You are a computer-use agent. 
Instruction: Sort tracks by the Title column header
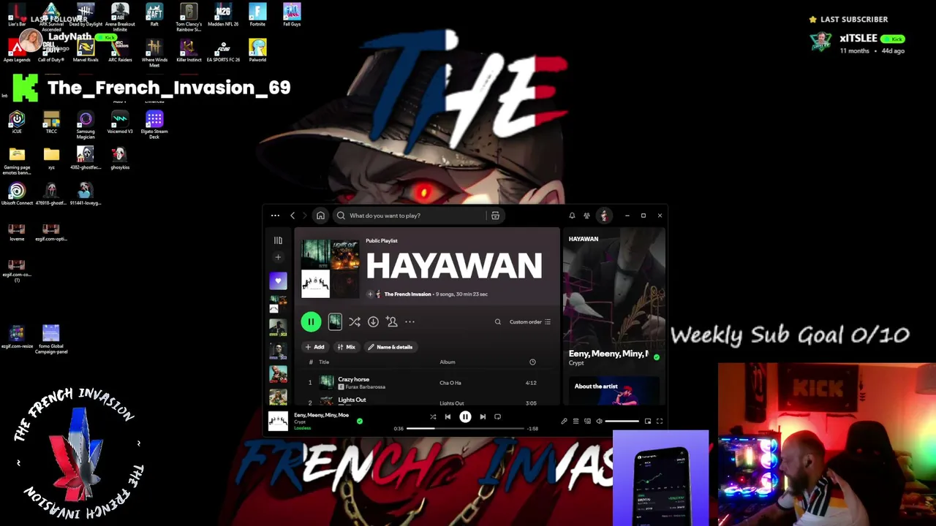click(x=324, y=362)
